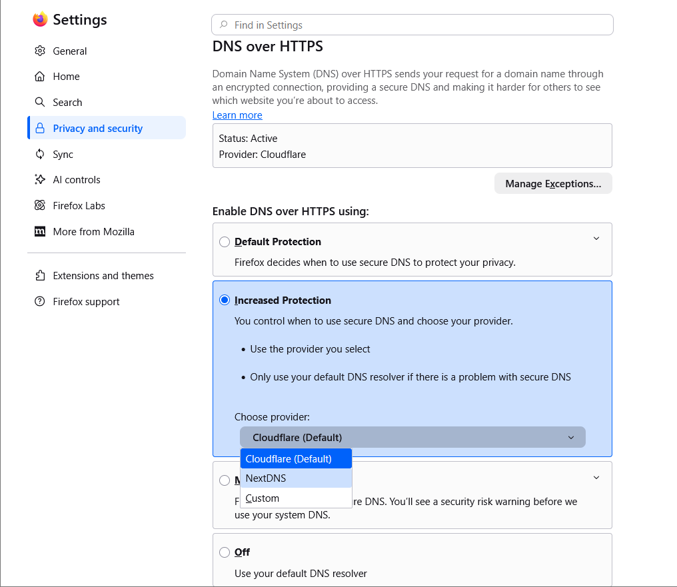Click the Firefox Labs icon
Screen dimensions: 677x587
click(x=40, y=205)
